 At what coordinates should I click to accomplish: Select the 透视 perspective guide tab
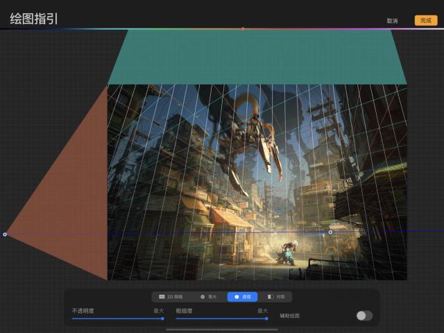tap(243, 297)
